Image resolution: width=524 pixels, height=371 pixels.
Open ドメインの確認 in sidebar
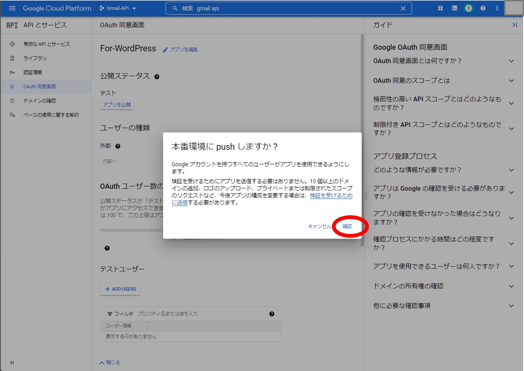(x=39, y=101)
